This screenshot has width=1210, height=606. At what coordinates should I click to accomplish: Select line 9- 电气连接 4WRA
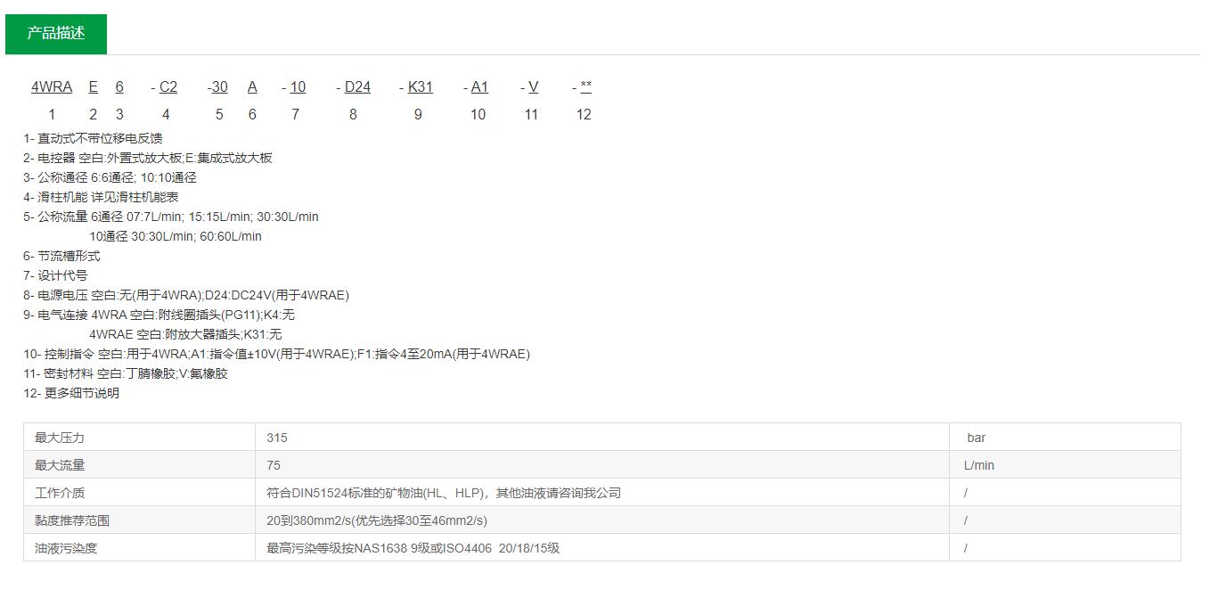[x=159, y=315]
